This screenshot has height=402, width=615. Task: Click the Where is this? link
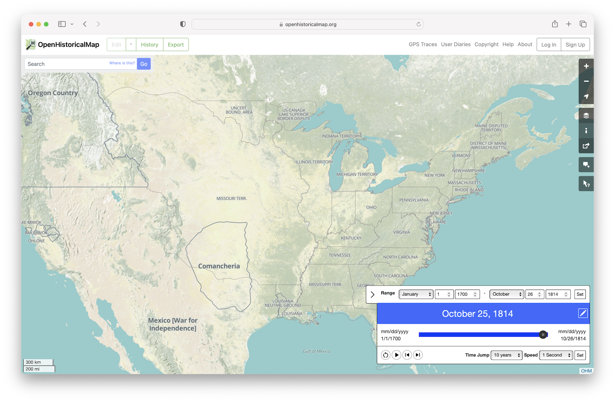pos(122,63)
